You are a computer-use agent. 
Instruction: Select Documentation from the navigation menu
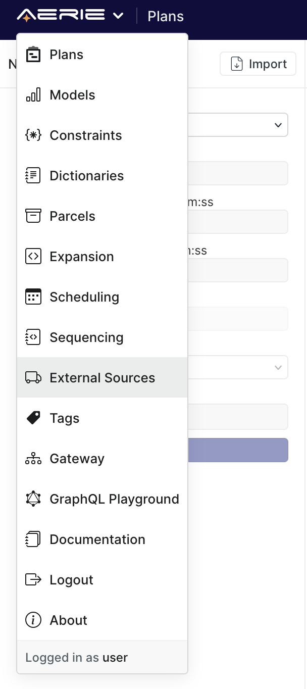[x=97, y=539]
